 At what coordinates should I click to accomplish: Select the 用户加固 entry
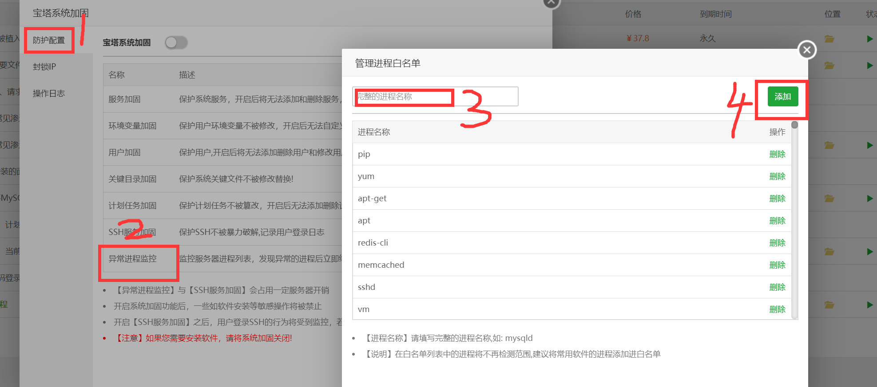tap(124, 152)
